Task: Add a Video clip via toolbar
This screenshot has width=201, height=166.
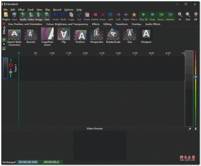Action: coord(31,17)
